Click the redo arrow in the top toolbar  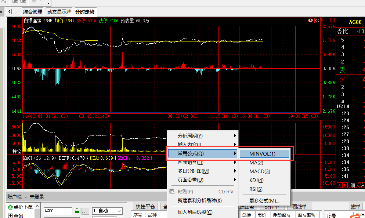[3, 2]
